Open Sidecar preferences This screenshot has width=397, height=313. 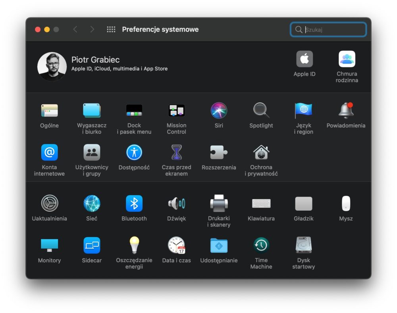(92, 245)
